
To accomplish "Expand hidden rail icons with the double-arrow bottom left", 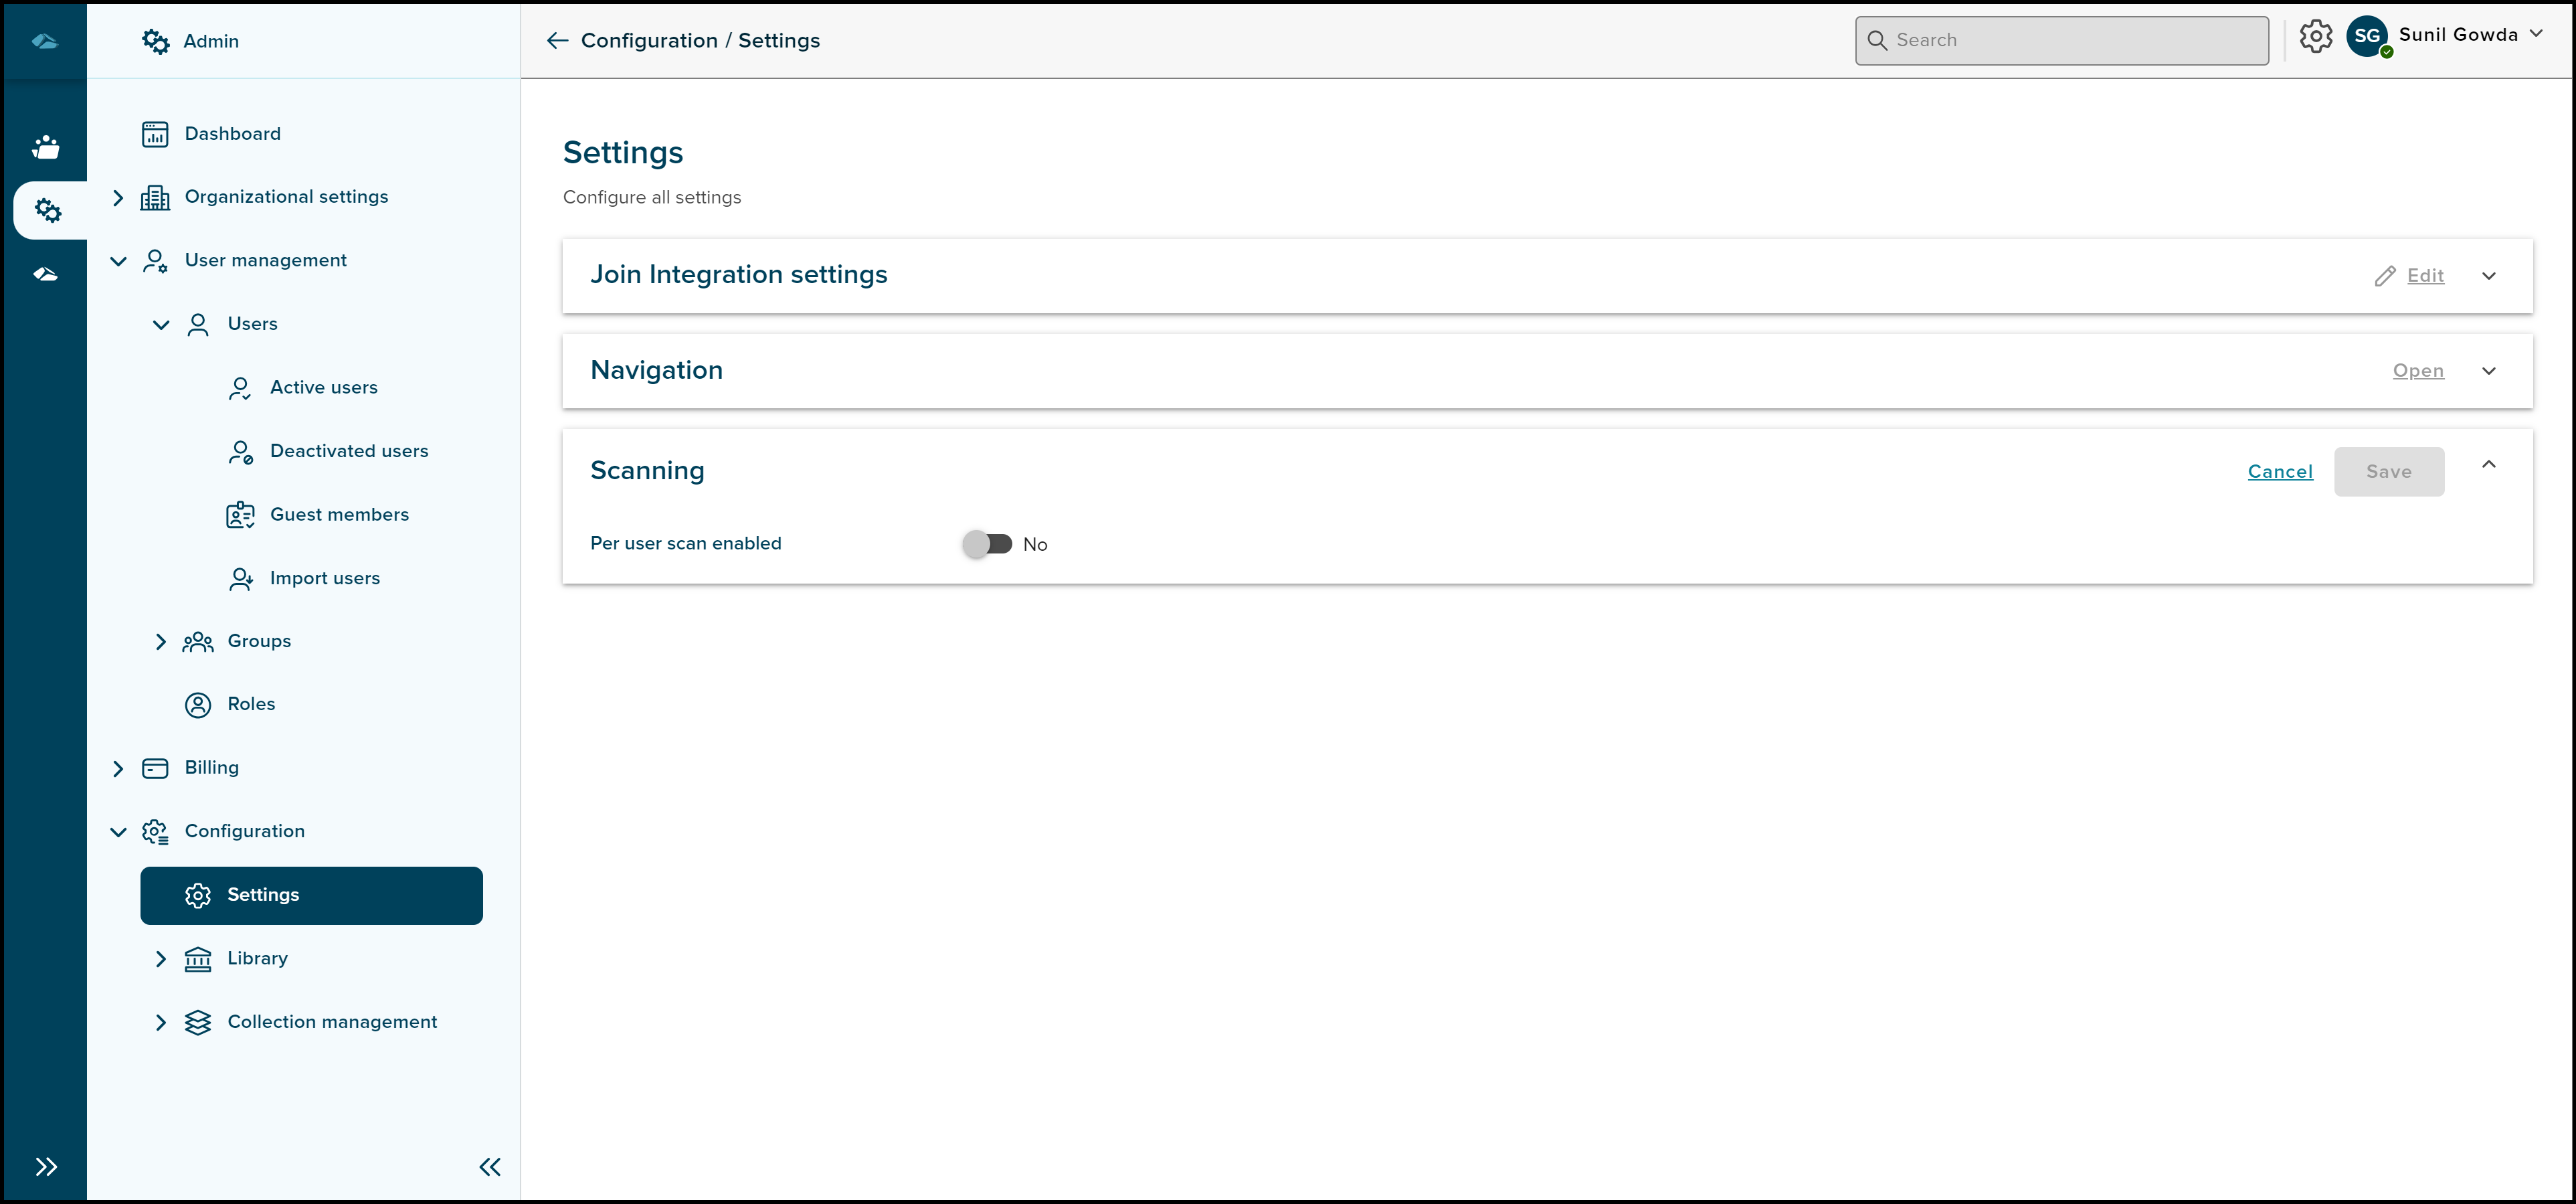I will tap(45, 1167).
